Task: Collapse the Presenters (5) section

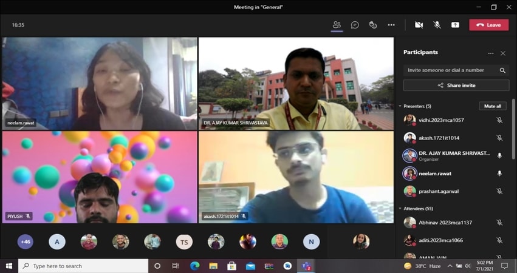Action: point(400,106)
